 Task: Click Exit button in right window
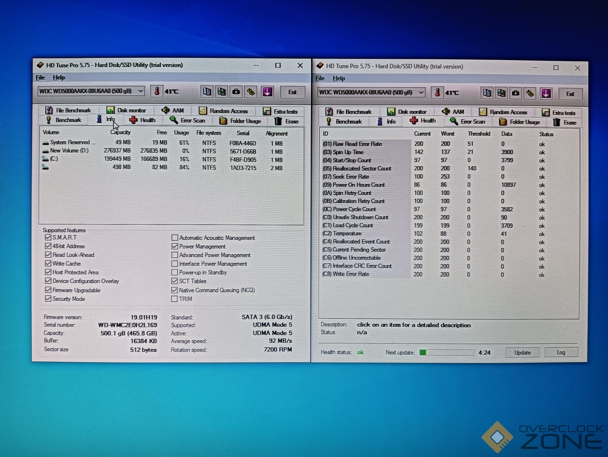(570, 94)
